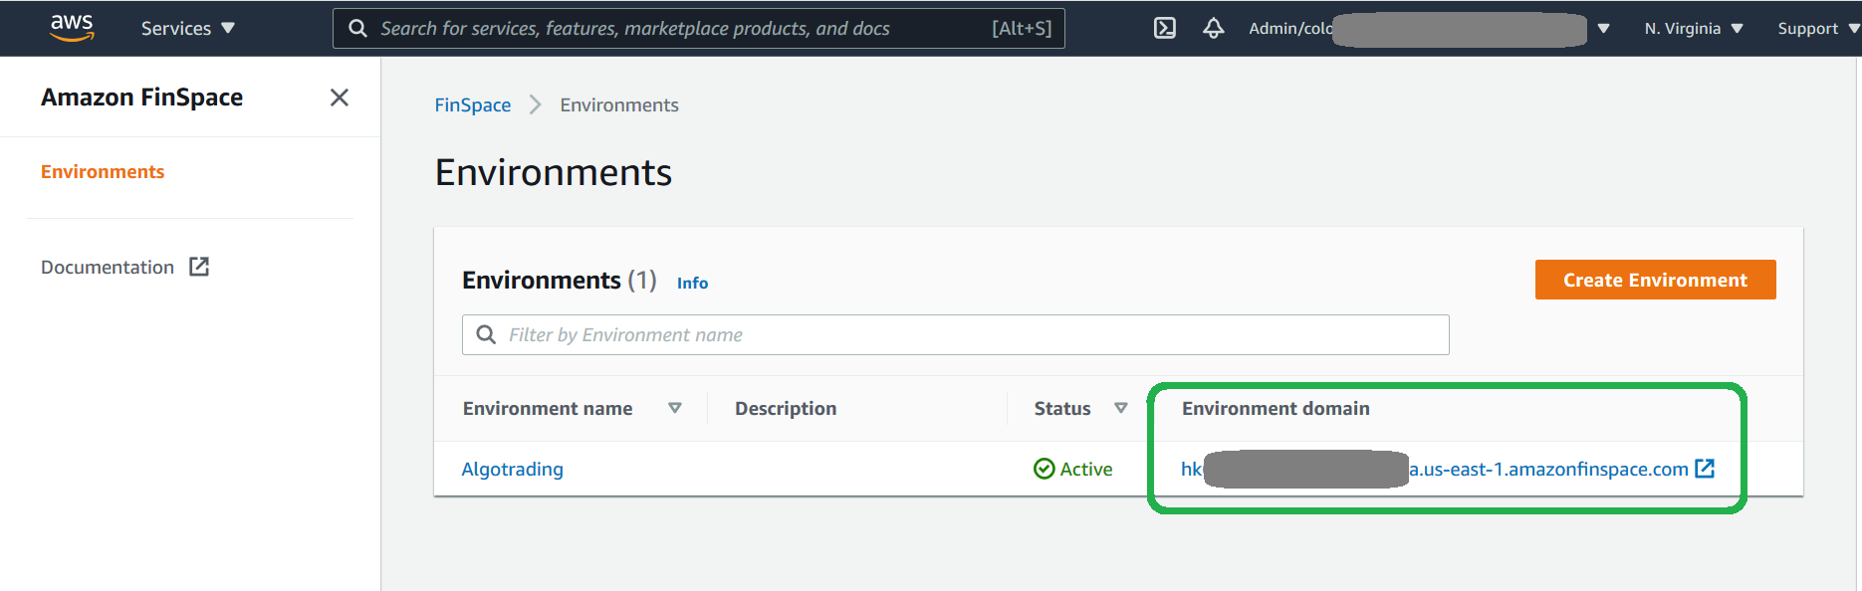Image resolution: width=1862 pixels, height=591 pixels.
Task: Click the Environments breadcrumb text
Action: pos(619,105)
